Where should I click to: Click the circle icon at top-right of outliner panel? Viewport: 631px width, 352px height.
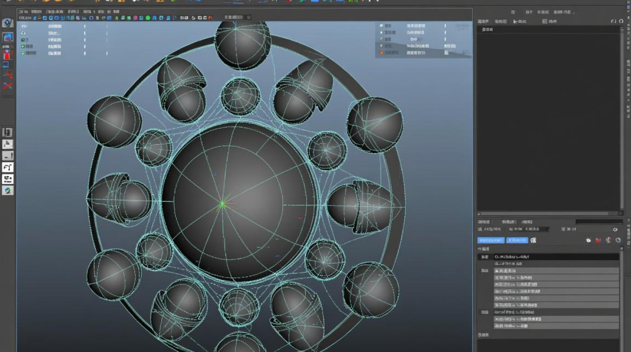621,21
